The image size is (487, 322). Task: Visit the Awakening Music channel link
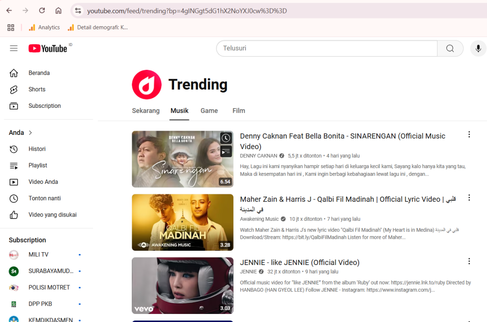(259, 219)
